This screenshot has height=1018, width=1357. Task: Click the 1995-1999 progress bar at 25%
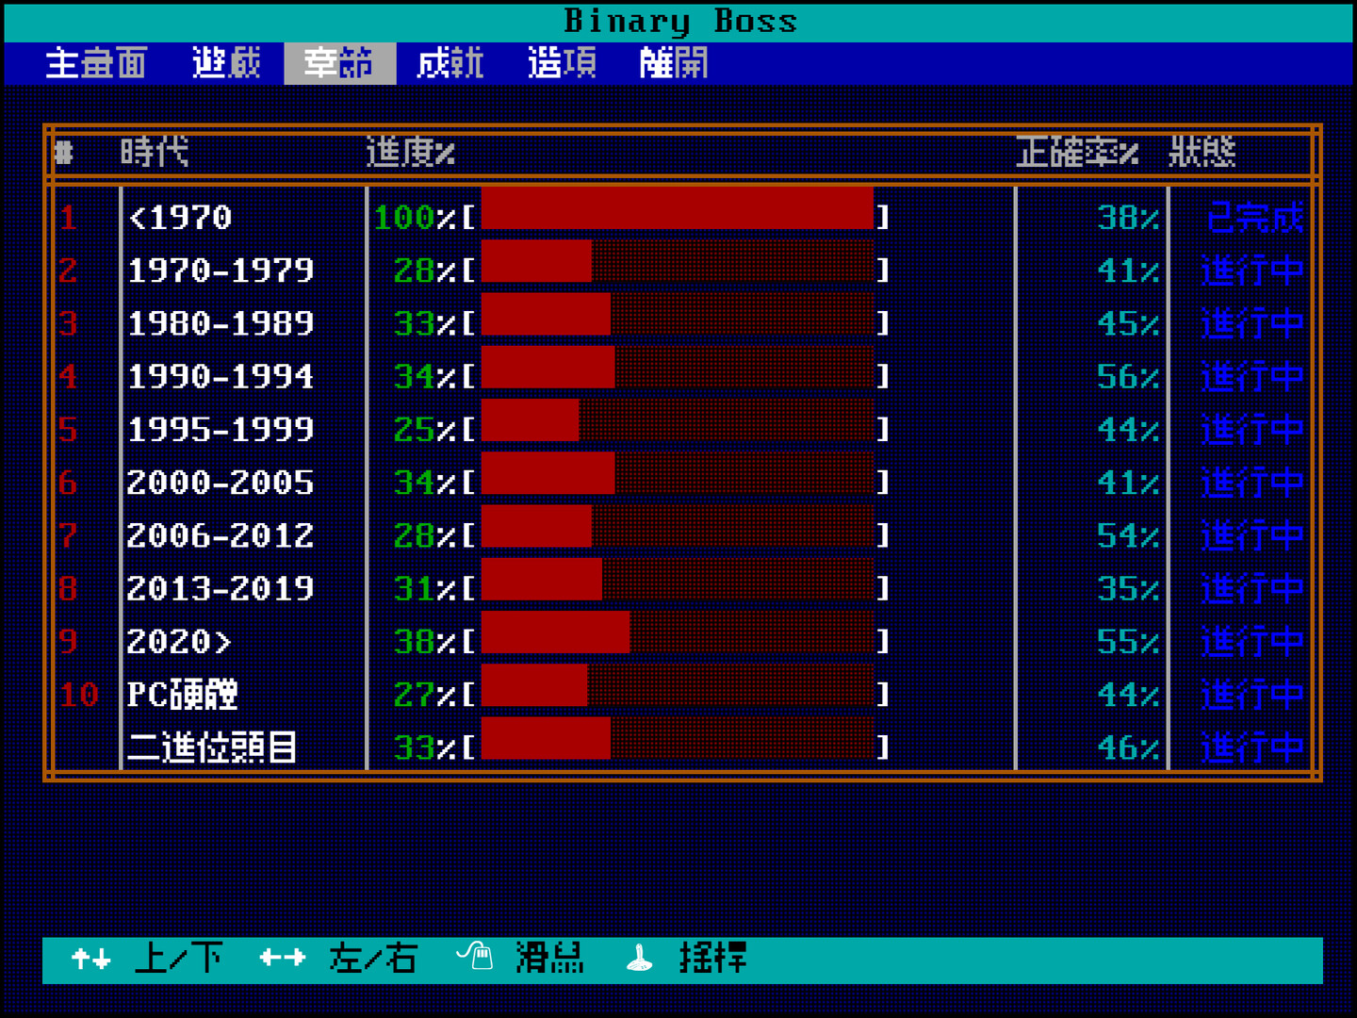[x=677, y=430]
